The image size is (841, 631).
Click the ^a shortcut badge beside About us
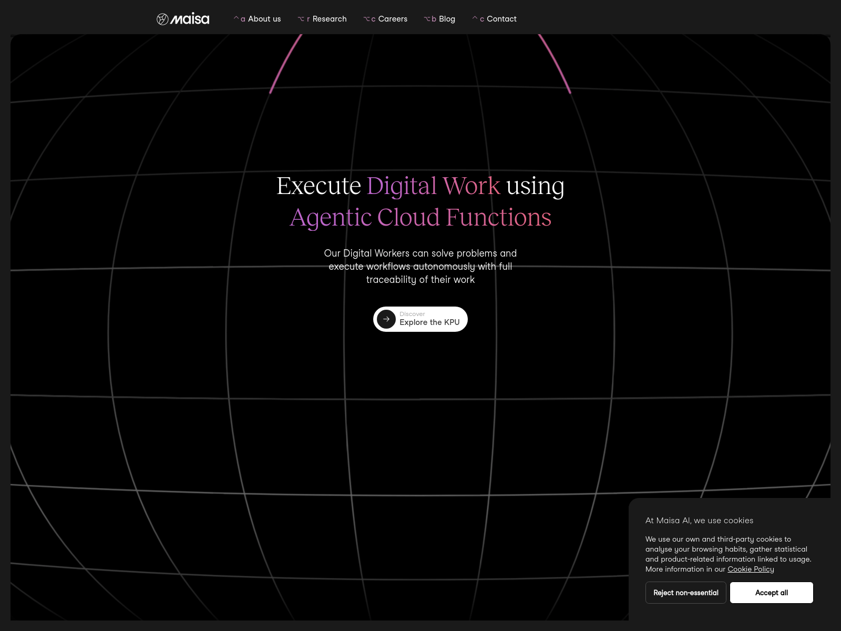click(x=239, y=19)
